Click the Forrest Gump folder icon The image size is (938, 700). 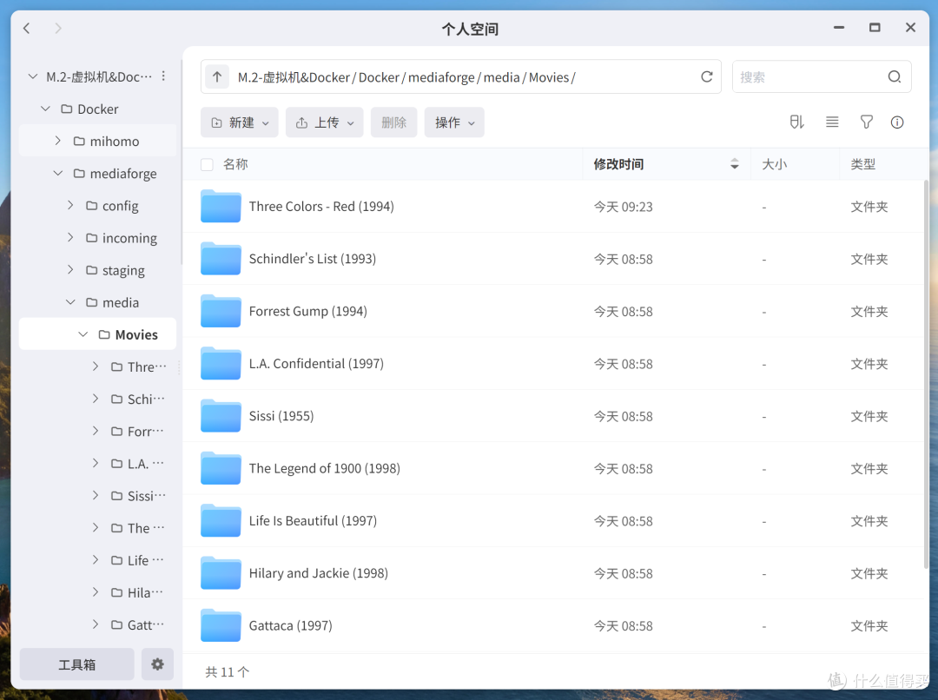pos(221,311)
